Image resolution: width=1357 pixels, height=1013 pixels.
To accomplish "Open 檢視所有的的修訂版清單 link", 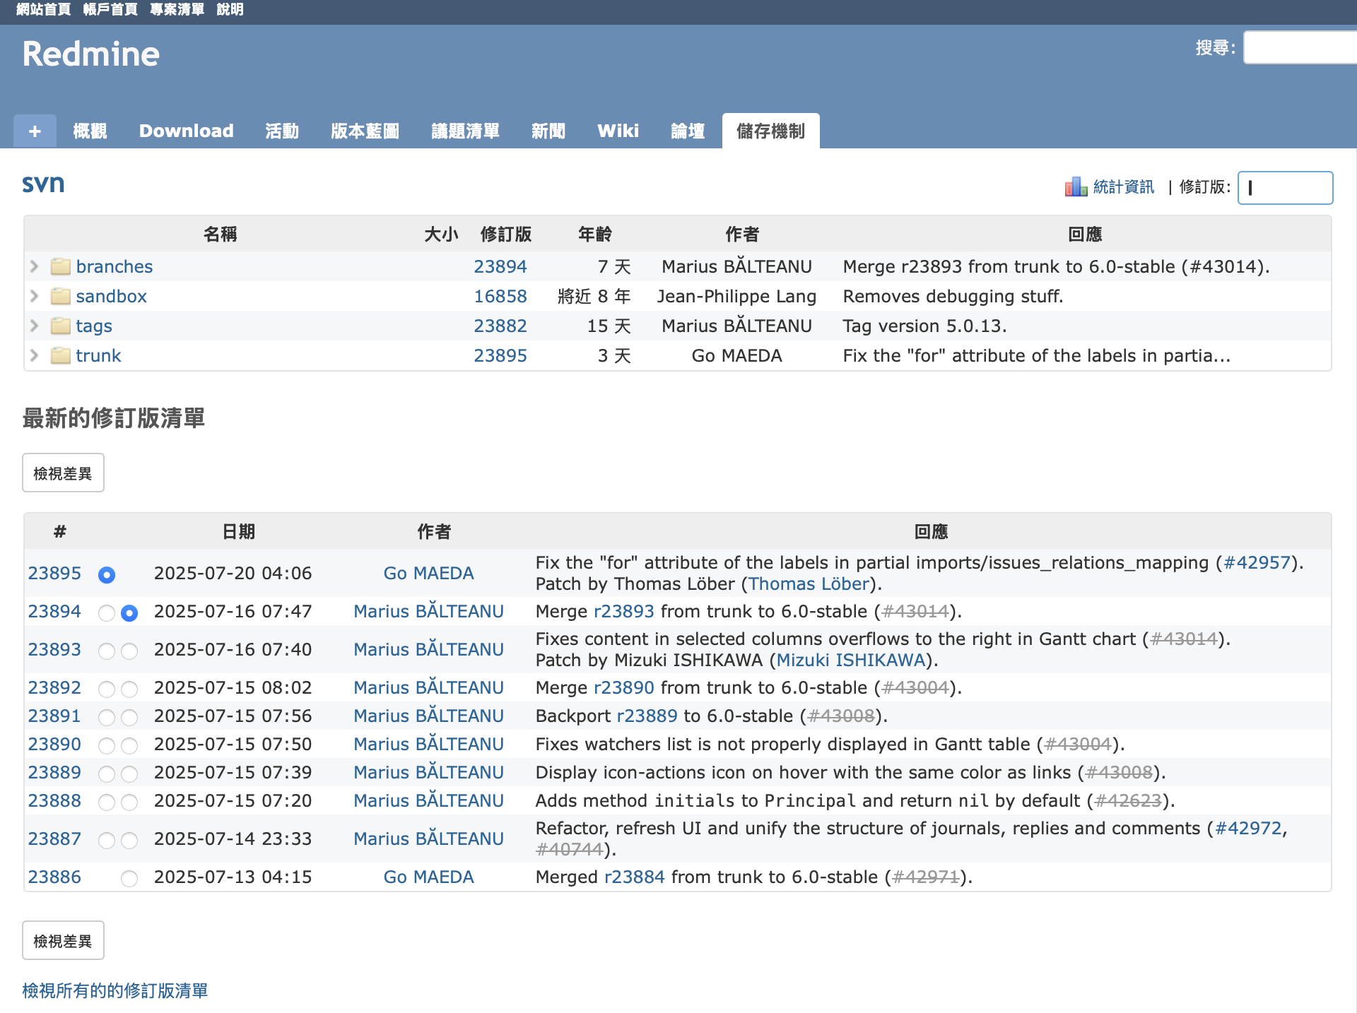I will [x=115, y=990].
